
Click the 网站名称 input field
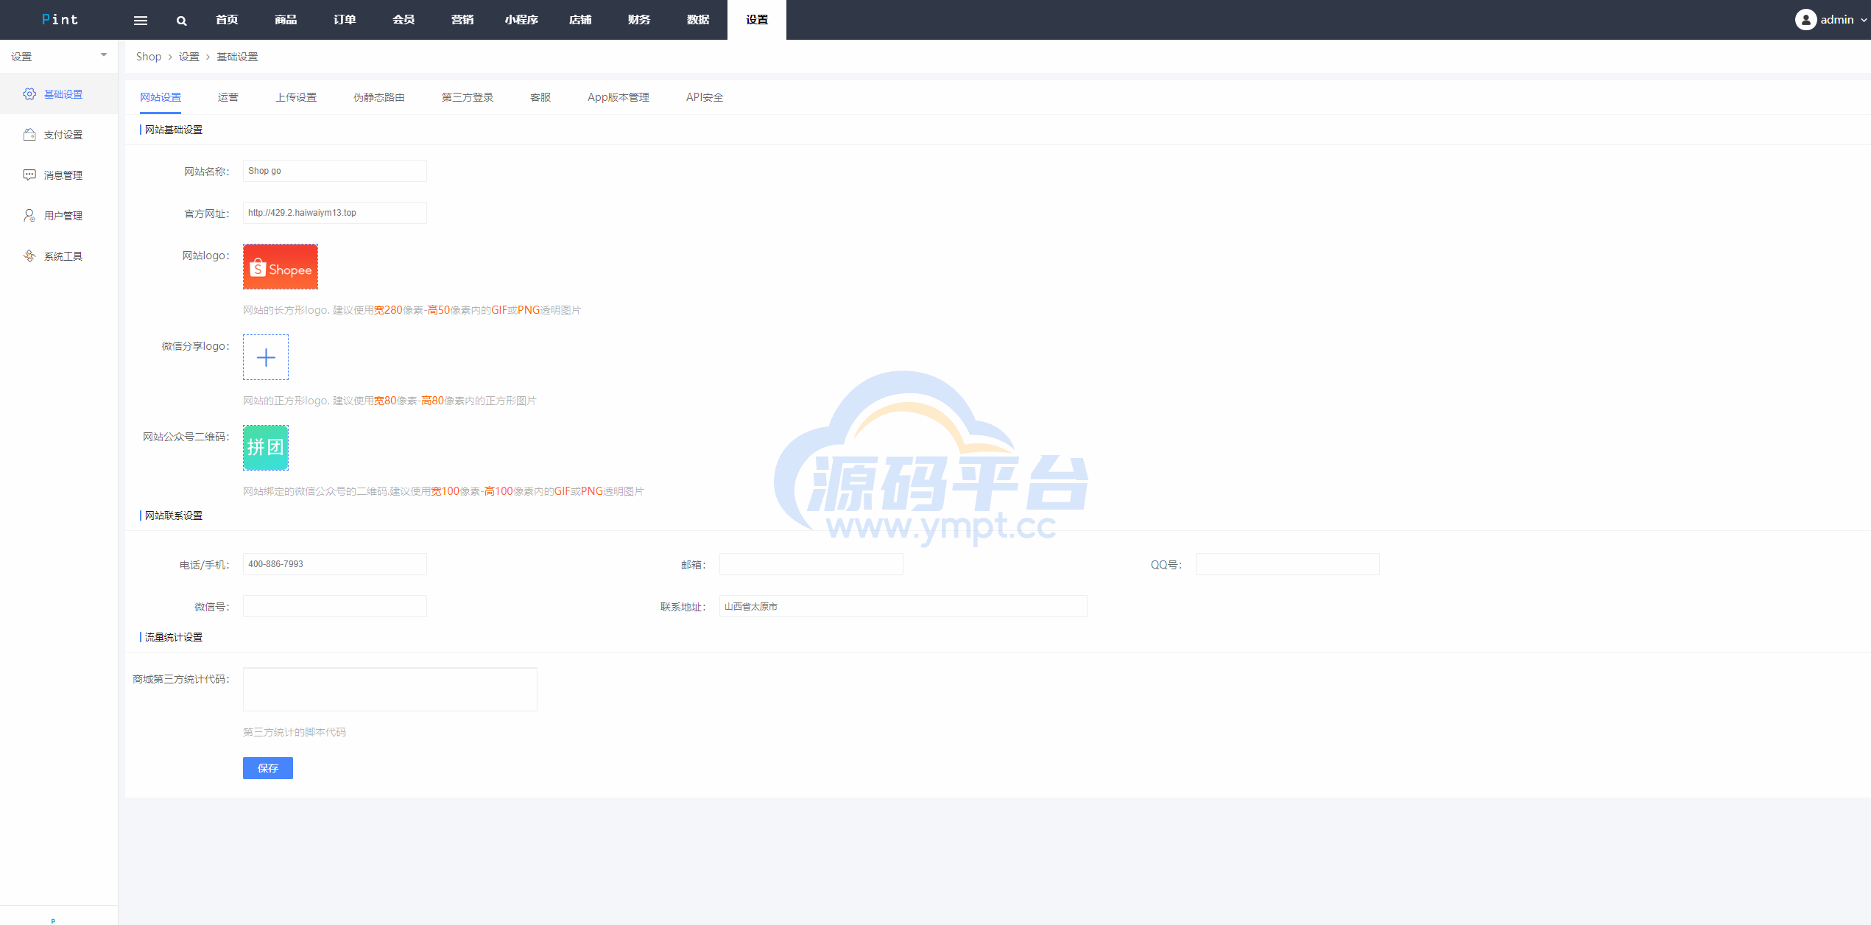[335, 171]
